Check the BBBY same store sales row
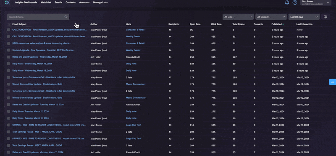Viewport: 336px width, 156px height. [8, 43]
